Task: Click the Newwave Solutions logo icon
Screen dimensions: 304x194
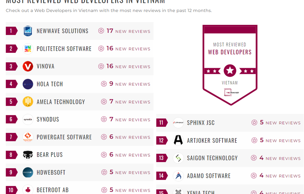Action: 28,31
